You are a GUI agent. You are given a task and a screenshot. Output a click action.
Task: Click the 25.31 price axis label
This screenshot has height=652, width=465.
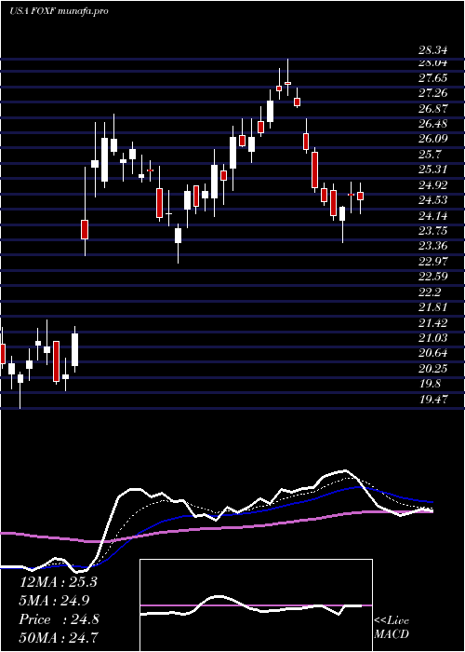pos(433,170)
